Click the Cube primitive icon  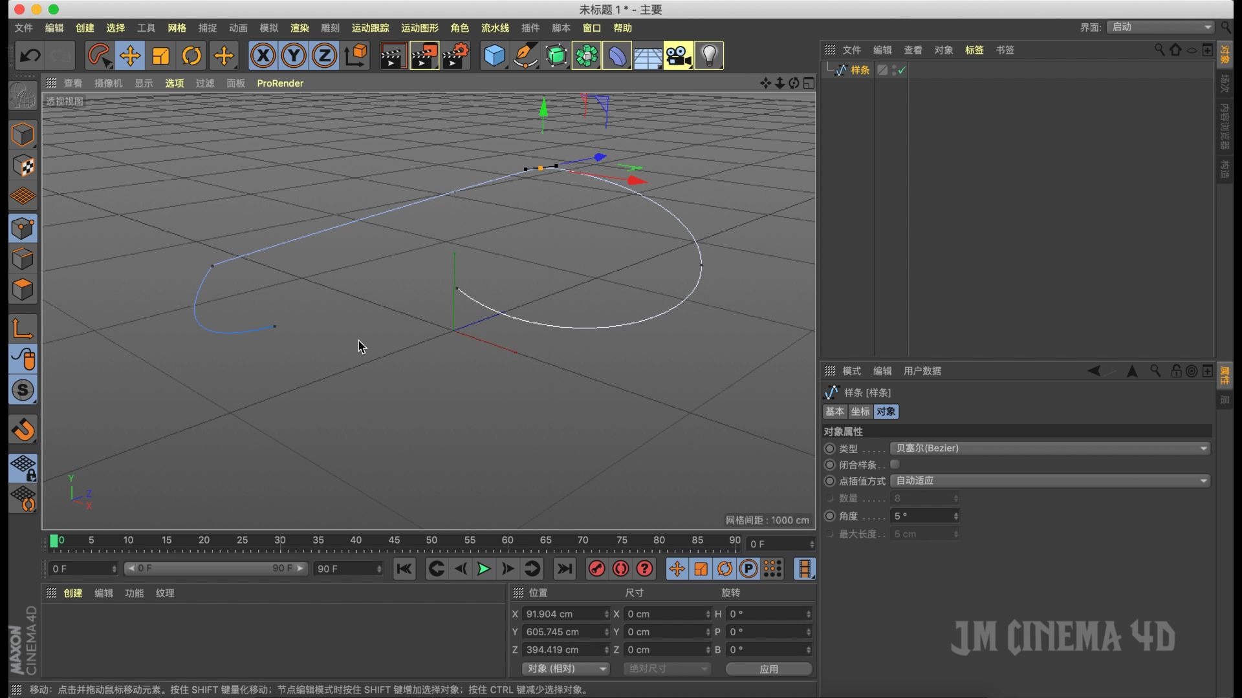(494, 56)
